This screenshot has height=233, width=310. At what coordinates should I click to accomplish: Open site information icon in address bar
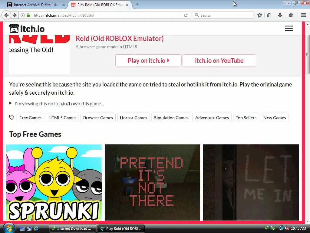click(x=23, y=15)
